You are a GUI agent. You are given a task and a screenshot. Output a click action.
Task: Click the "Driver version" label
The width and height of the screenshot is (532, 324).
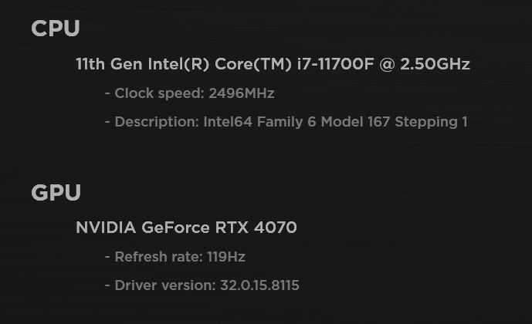coord(162,285)
